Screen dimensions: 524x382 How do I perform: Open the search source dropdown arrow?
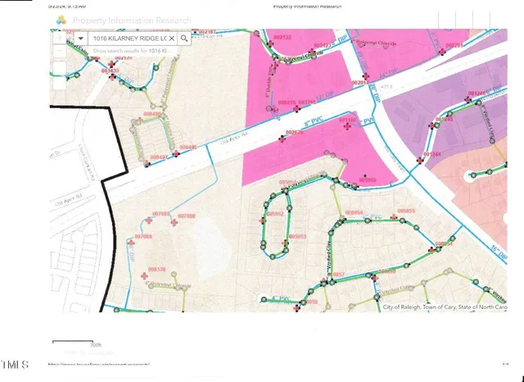pyautogui.click(x=81, y=39)
